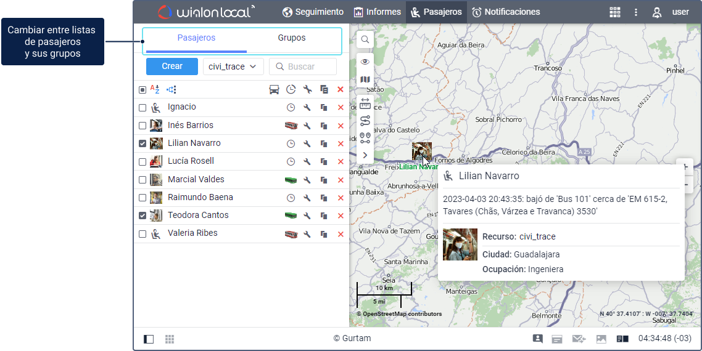Click the clock icon in the list header

(x=291, y=90)
